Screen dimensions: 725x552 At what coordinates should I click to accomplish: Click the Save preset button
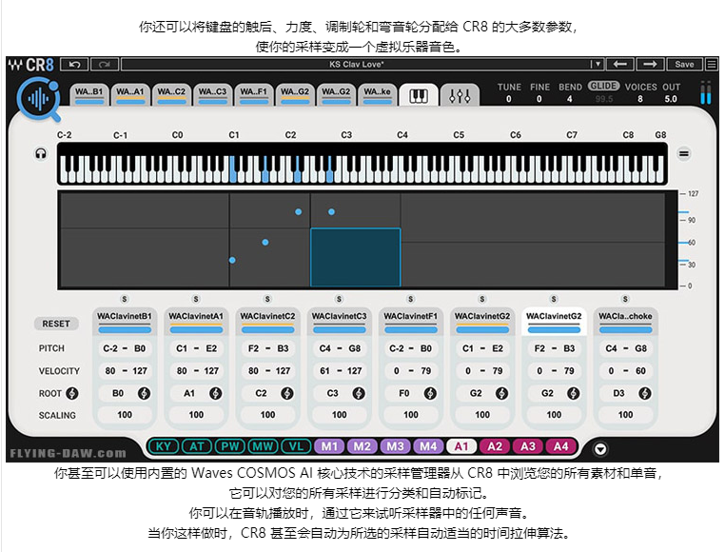tap(684, 65)
